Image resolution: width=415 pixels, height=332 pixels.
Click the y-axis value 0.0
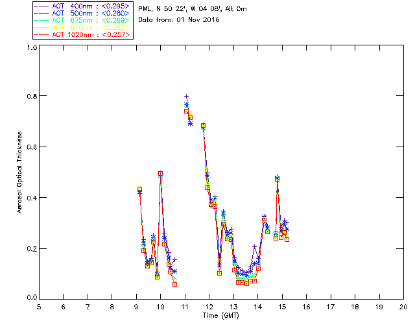(32, 298)
